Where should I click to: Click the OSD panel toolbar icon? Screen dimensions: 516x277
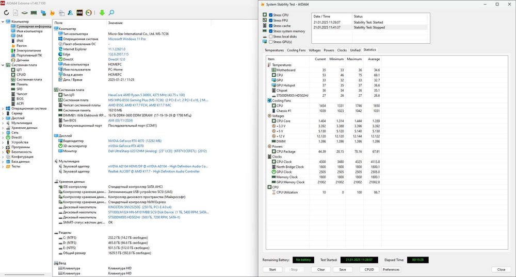click(x=78, y=13)
